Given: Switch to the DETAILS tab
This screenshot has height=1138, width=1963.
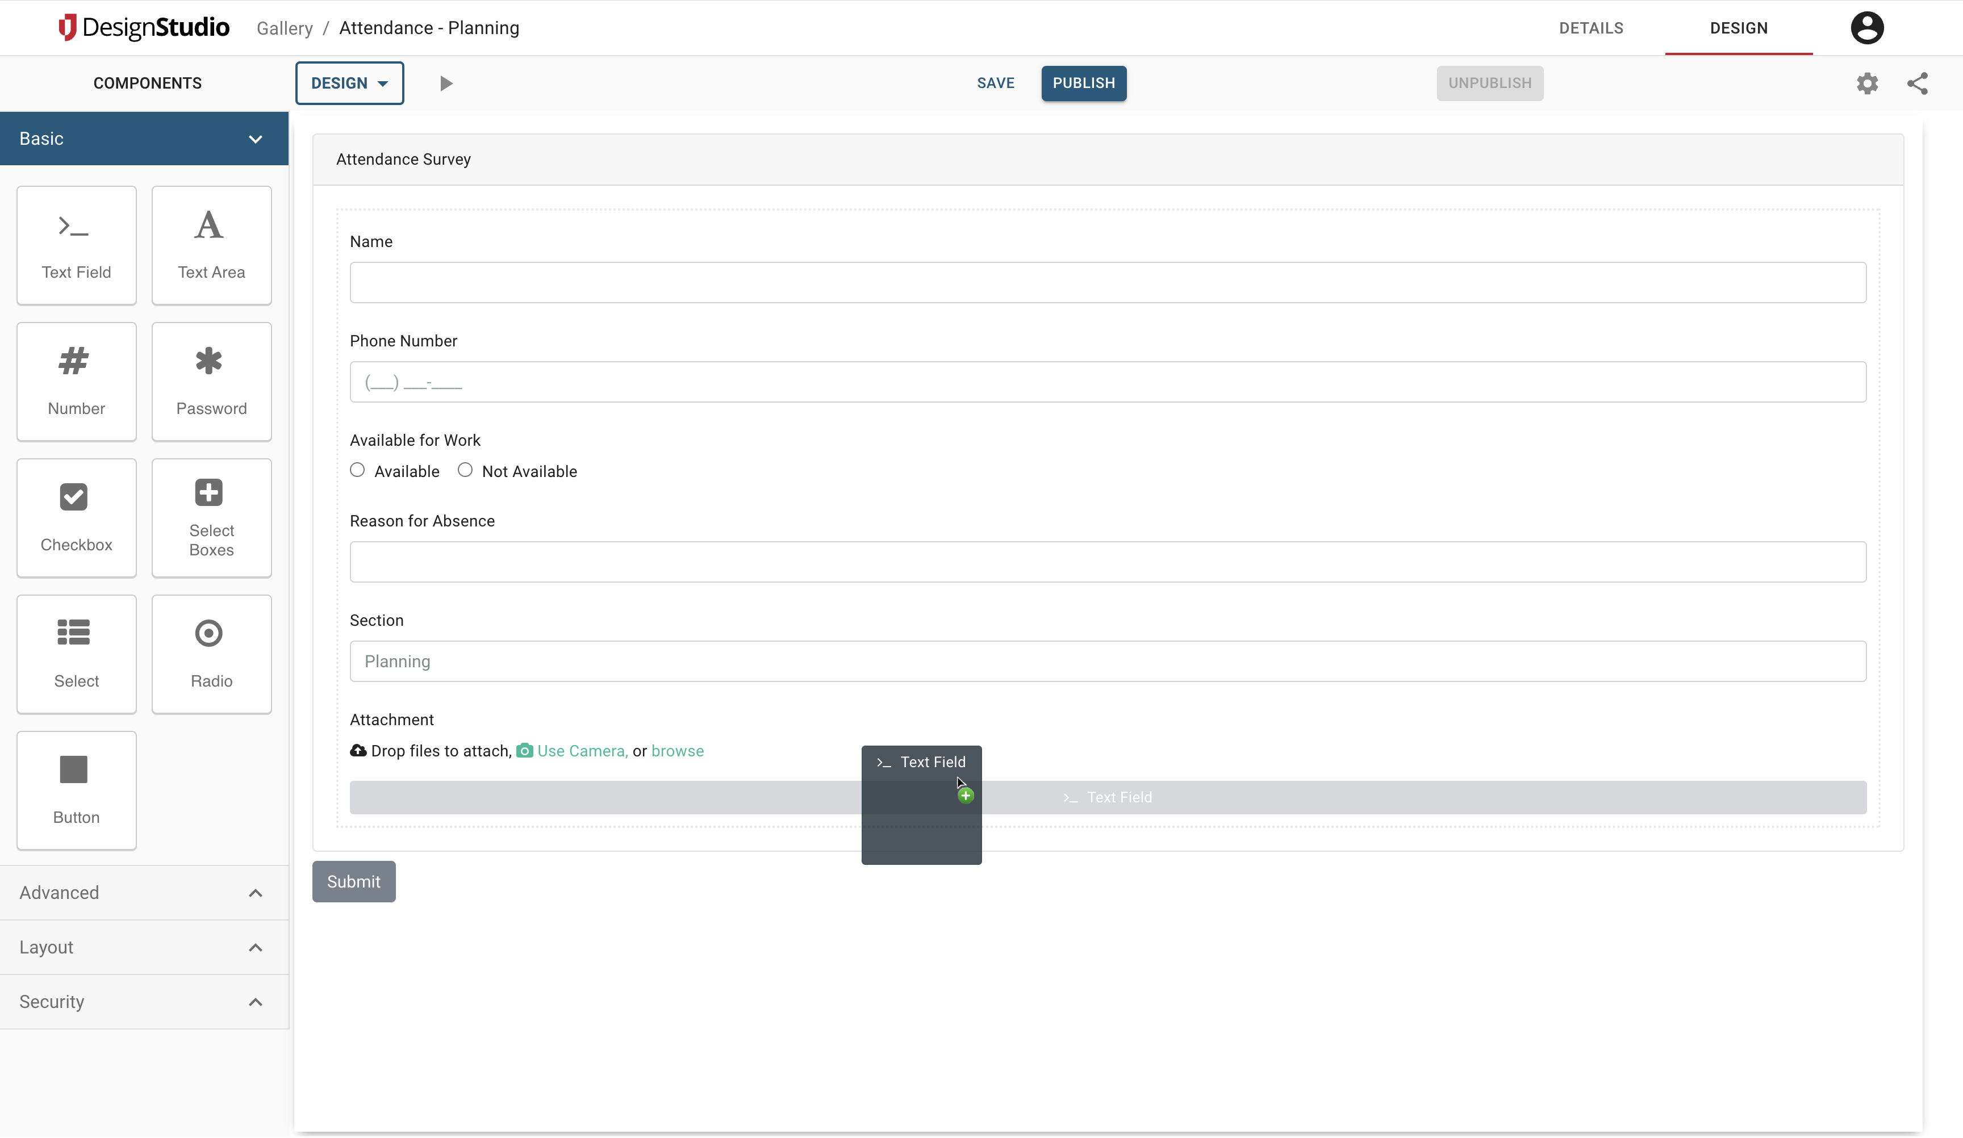Looking at the screenshot, I should (1592, 28).
